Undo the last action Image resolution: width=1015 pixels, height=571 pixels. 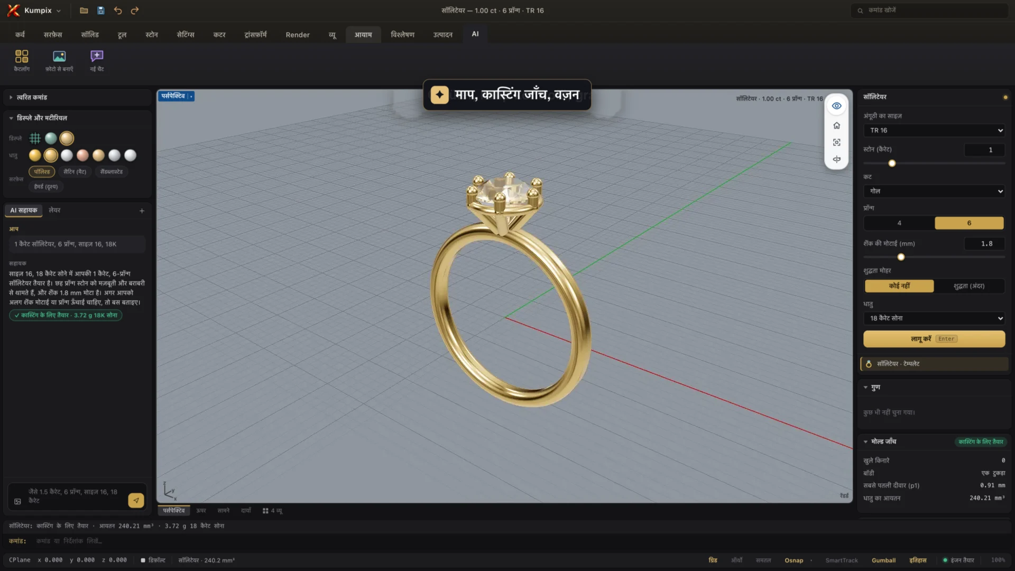click(x=118, y=11)
